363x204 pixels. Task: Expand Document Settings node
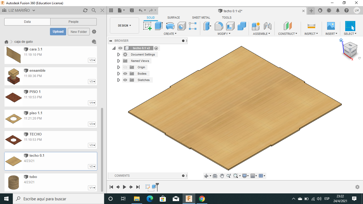[119, 54]
